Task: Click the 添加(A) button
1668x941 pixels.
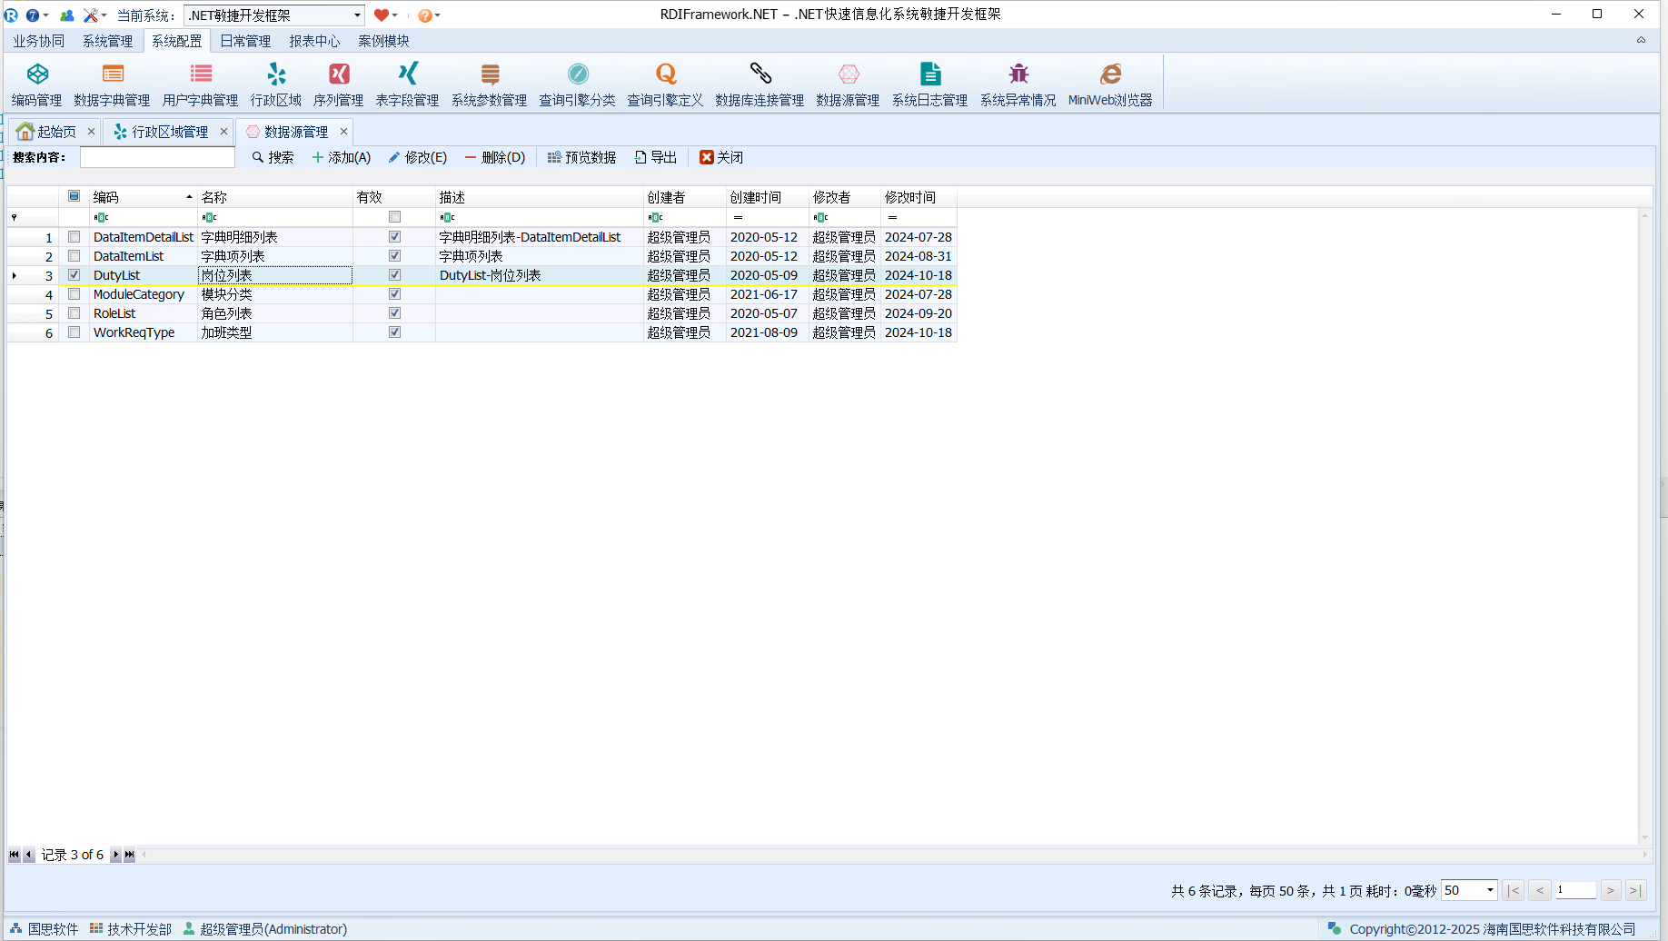Action: coord(342,157)
